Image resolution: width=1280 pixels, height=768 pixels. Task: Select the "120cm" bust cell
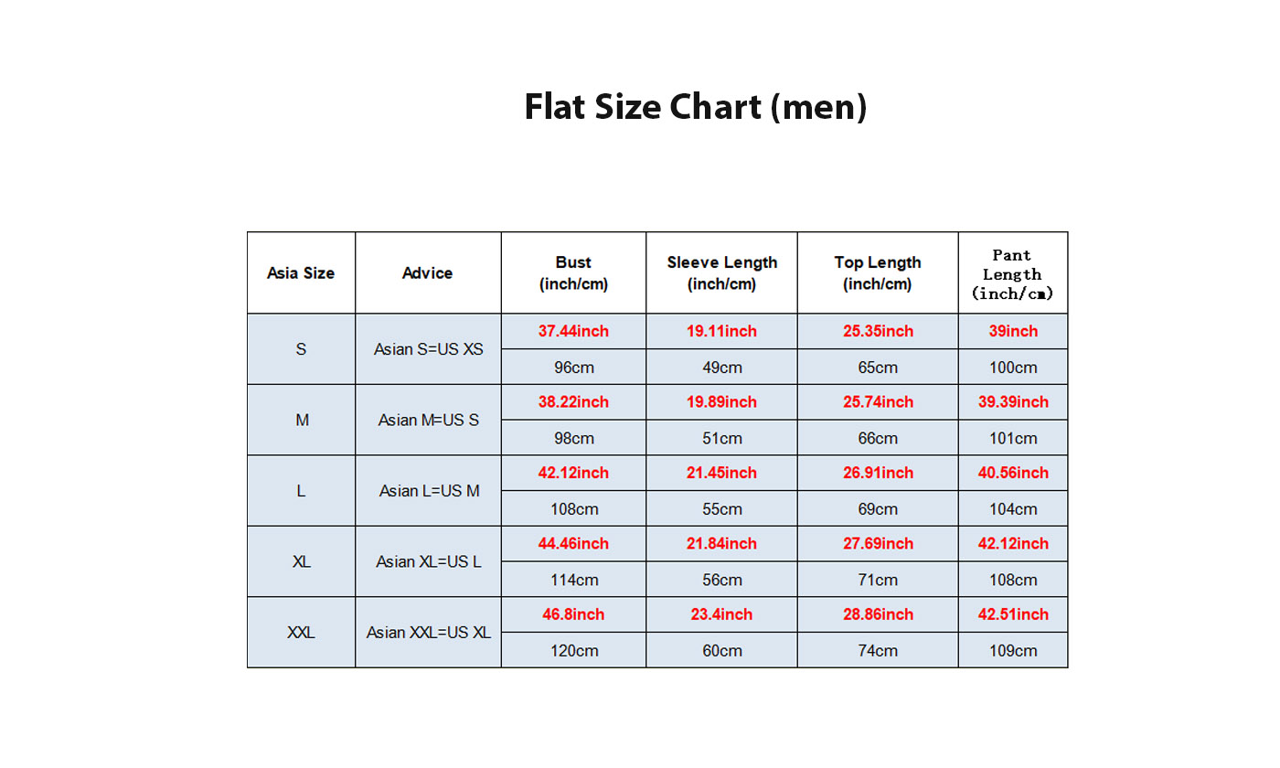point(573,651)
